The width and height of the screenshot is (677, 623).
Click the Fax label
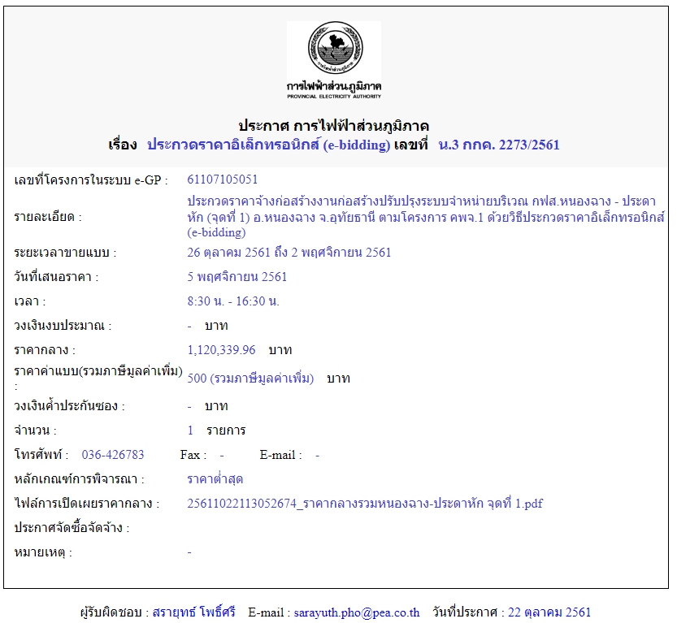[193, 455]
